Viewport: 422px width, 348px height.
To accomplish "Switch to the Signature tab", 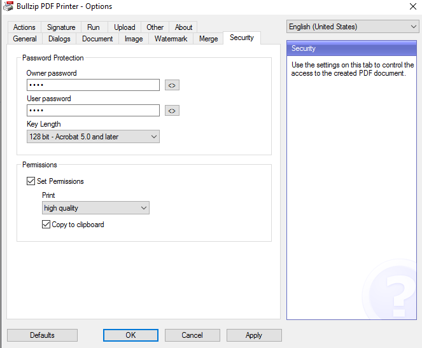I will click(x=61, y=27).
